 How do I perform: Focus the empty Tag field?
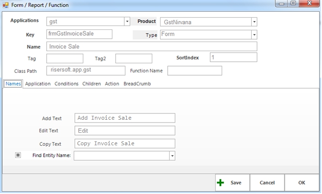pos(65,58)
